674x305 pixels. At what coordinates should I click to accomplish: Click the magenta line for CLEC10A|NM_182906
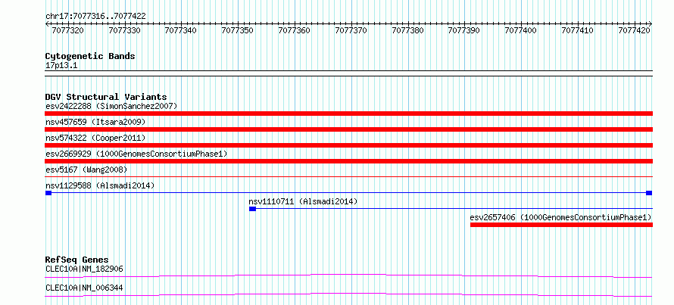(x=349, y=275)
